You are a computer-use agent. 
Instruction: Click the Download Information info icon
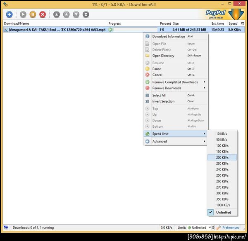click(147, 36)
